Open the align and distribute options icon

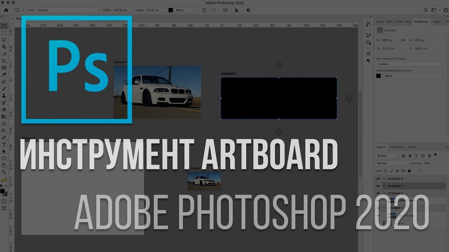coord(237,10)
